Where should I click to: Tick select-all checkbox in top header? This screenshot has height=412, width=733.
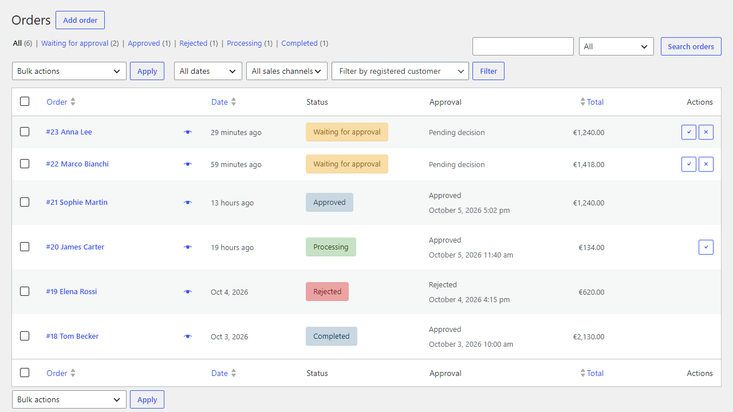pyautogui.click(x=25, y=101)
